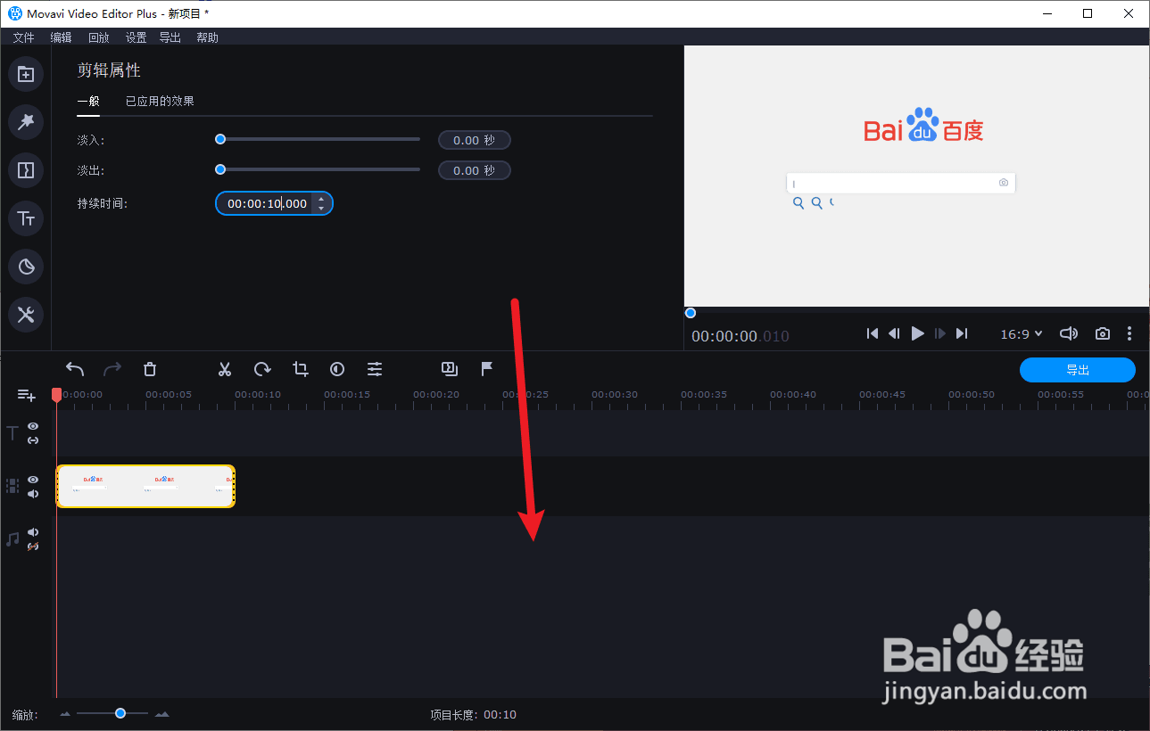The height and width of the screenshot is (731, 1150).
Task: Toggle titles track link icon
Action: click(33, 440)
